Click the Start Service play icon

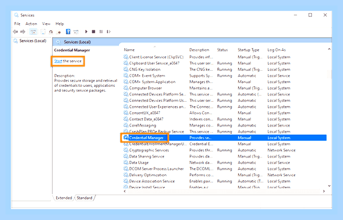pos(86,32)
